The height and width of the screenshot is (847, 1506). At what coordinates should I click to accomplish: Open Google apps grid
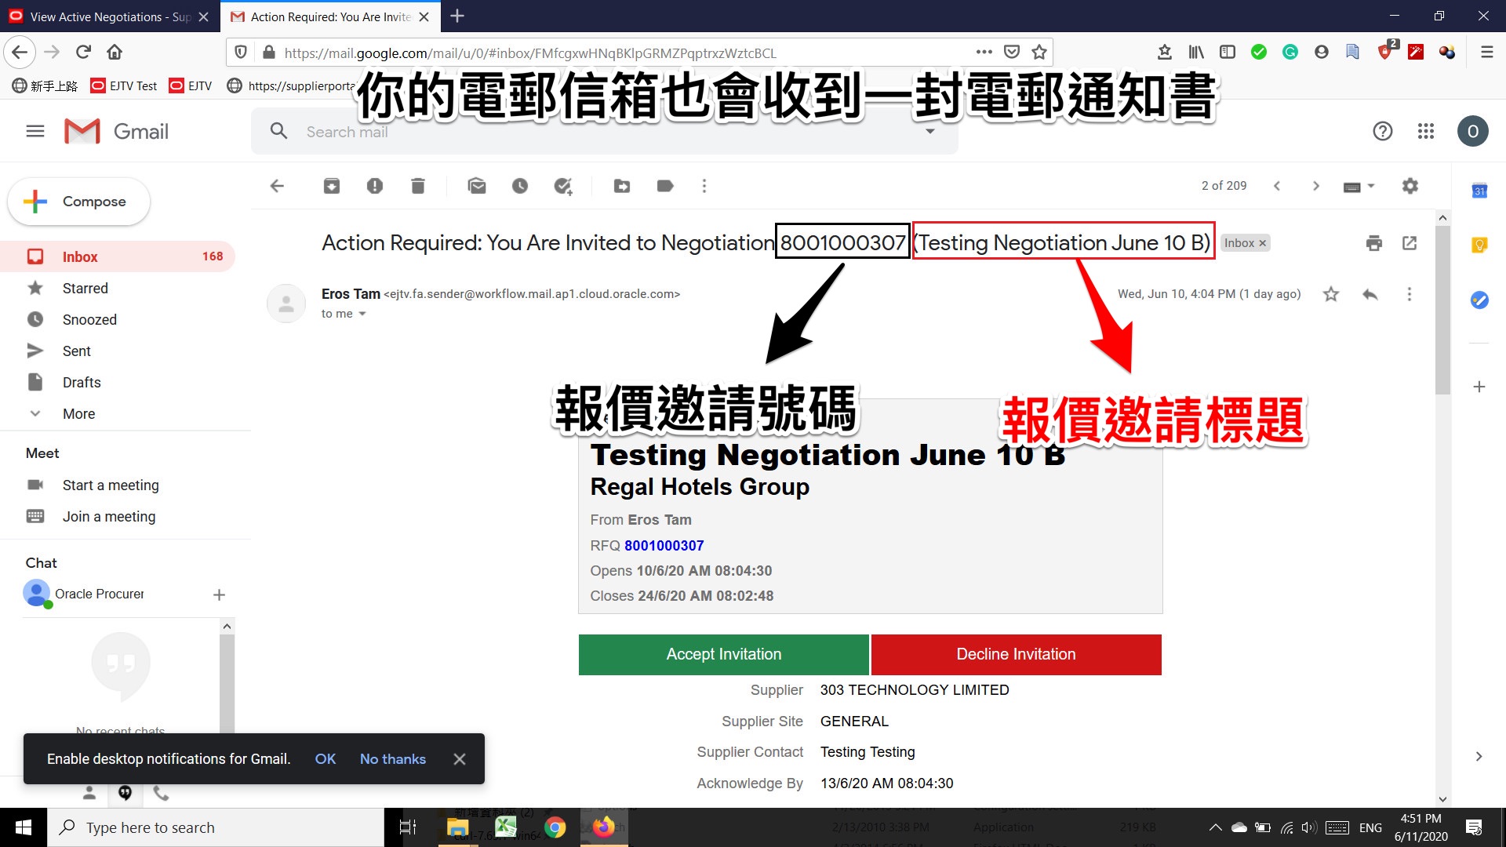tap(1426, 131)
